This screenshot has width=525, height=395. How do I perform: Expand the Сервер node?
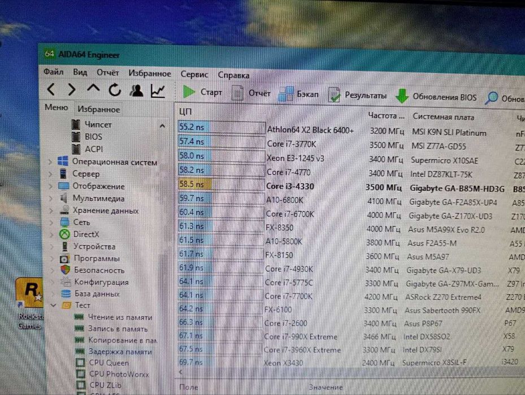click(x=50, y=174)
